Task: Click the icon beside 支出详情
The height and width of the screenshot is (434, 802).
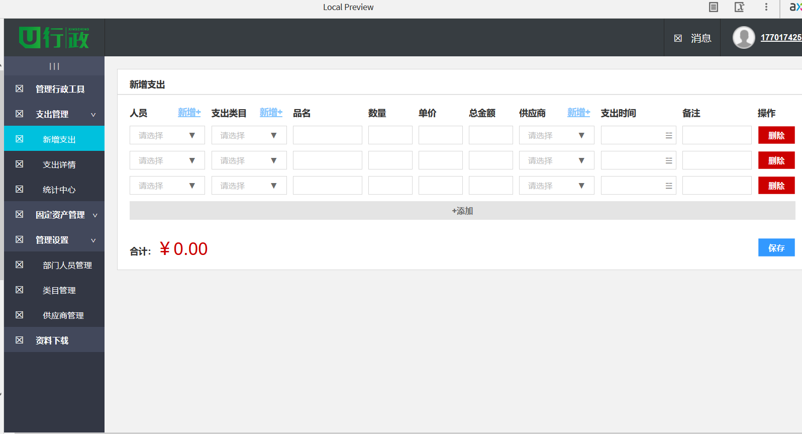Action: click(20, 164)
